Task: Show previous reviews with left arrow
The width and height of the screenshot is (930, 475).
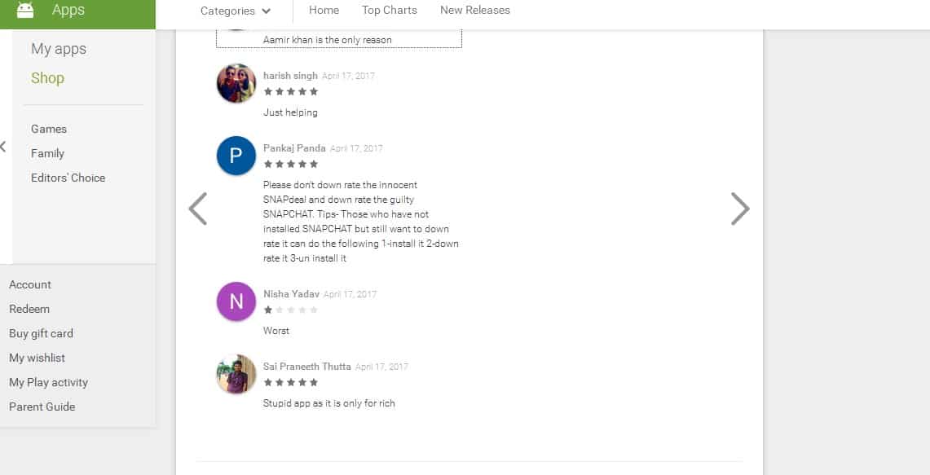Action: pyautogui.click(x=197, y=209)
